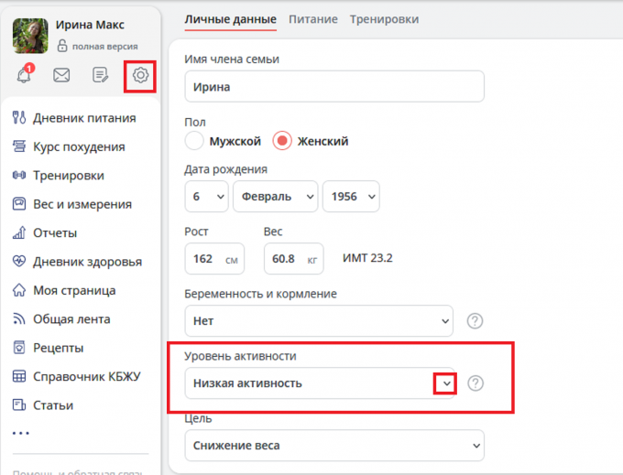
Task: Switch to Питание tab
Action: 312,18
